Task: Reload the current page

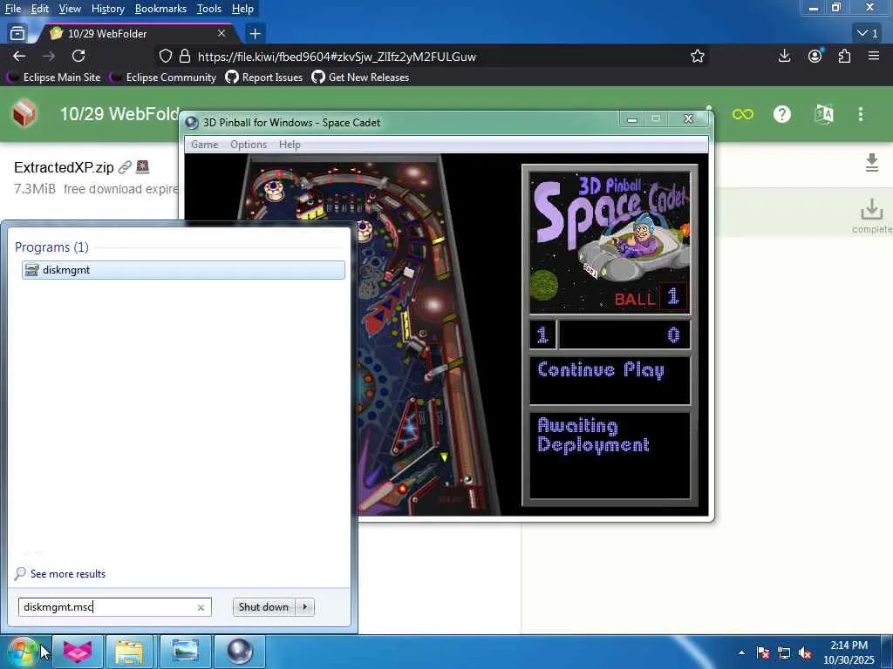Action: (78, 56)
